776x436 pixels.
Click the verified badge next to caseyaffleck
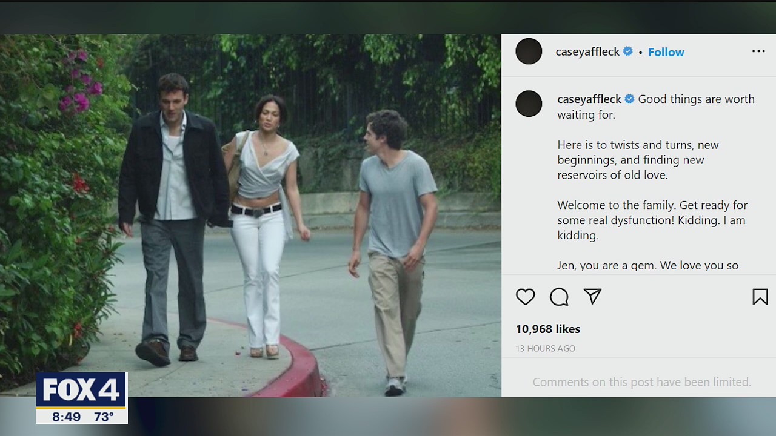tap(627, 51)
